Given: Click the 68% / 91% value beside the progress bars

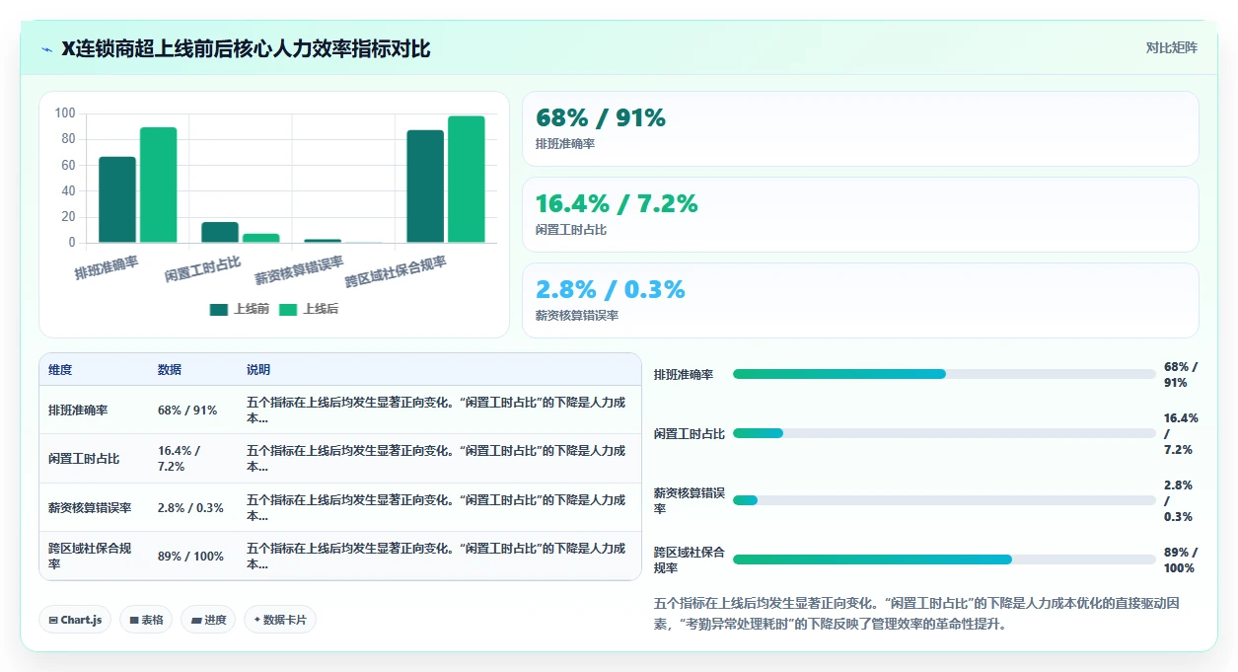Looking at the screenshot, I should pos(1181,374).
